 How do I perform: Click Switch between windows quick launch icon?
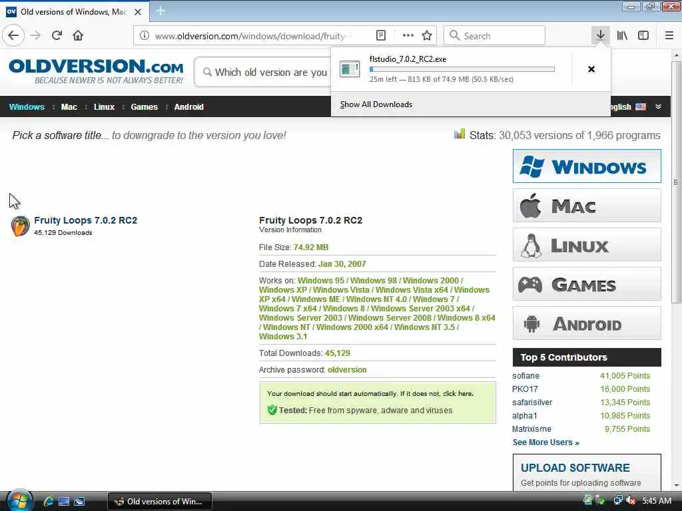pos(79,501)
